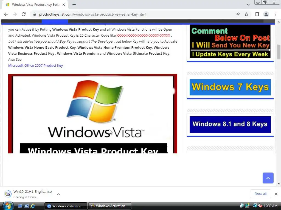281x210 pixels.
Task: Click the page scrollbar thumb
Action: point(279,52)
